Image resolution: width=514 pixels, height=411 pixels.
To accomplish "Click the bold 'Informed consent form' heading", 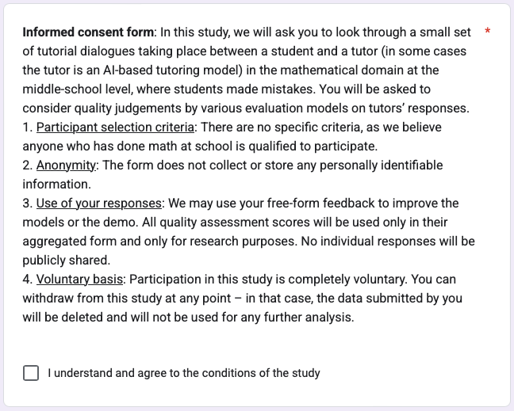I will pyautogui.click(x=88, y=32).
